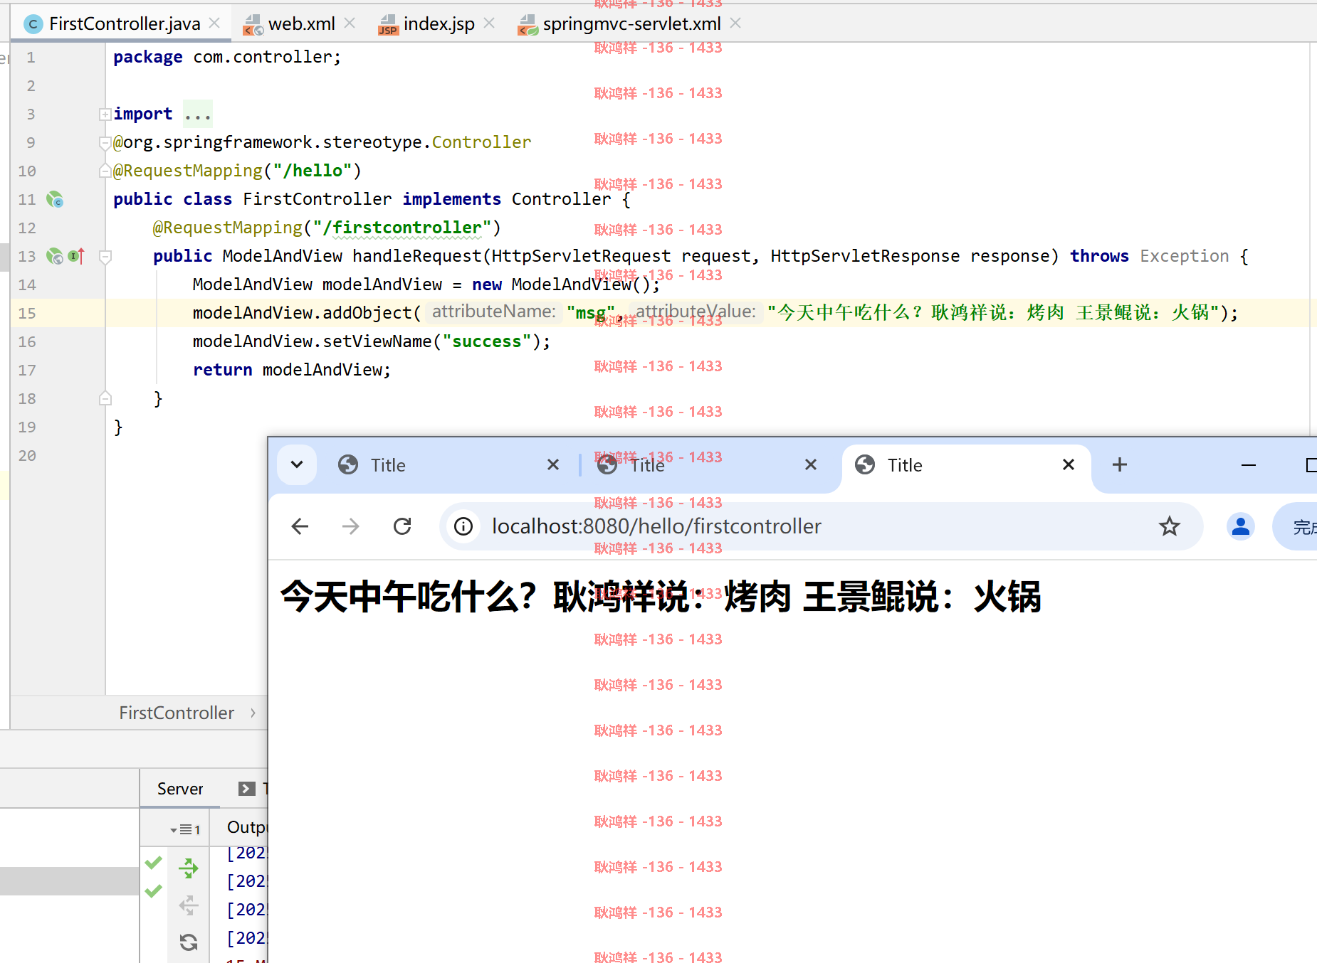Click the implements-method gutter icon on line 13
The width and height of the screenshot is (1317, 963).
[76, 256]
